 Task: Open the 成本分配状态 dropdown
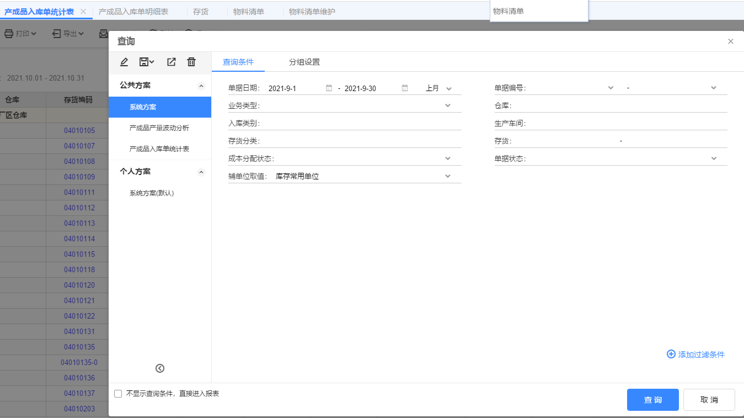pyautogui.click(x=448, y=158)
